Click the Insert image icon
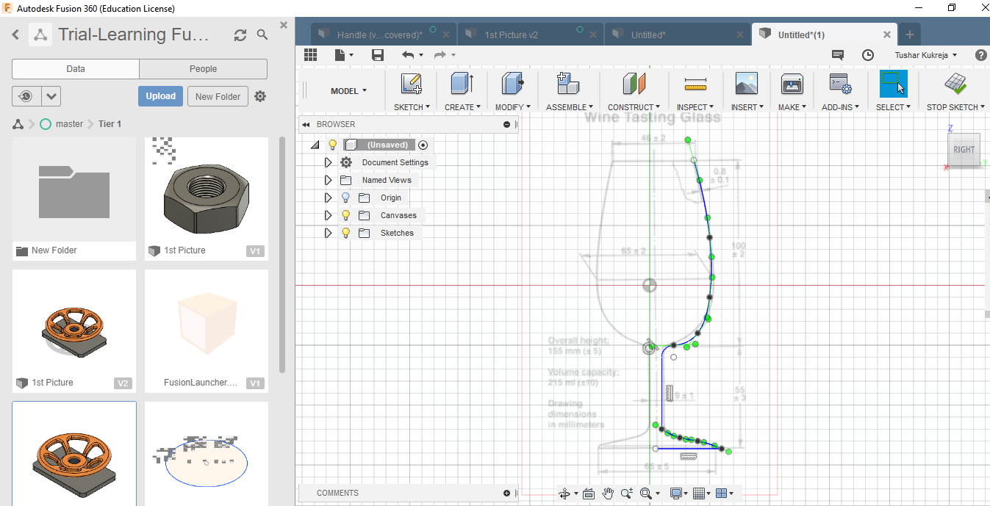 tap(746, 84)
